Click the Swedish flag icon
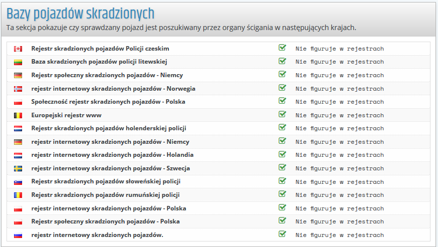The height and width of the screenshot is (247, 438). click(18, 168)
